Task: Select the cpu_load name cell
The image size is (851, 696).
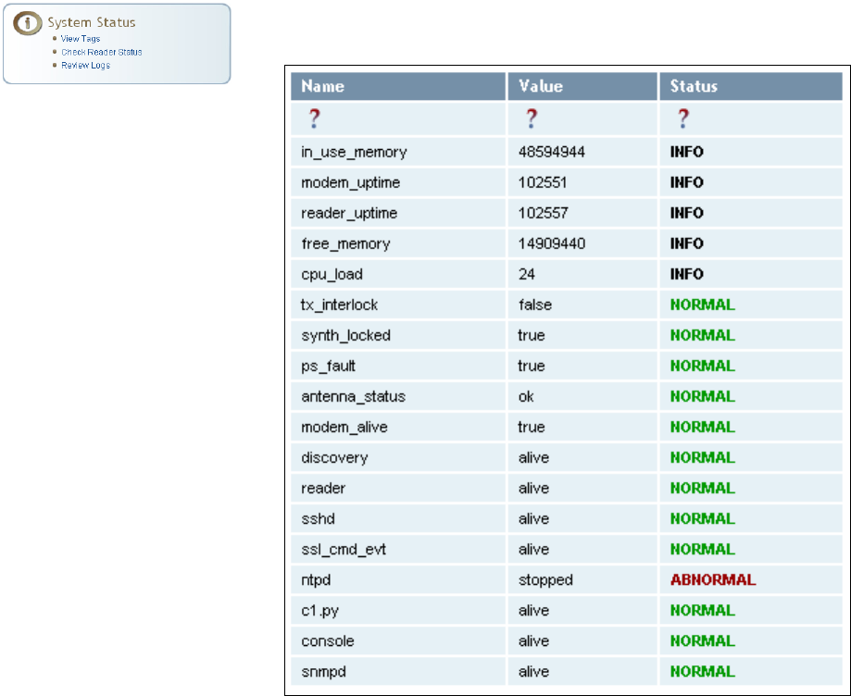Action: pos(398,274)
